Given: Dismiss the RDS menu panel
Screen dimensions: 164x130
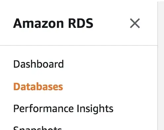Looking at the screenshot, I should pos(135,23).
